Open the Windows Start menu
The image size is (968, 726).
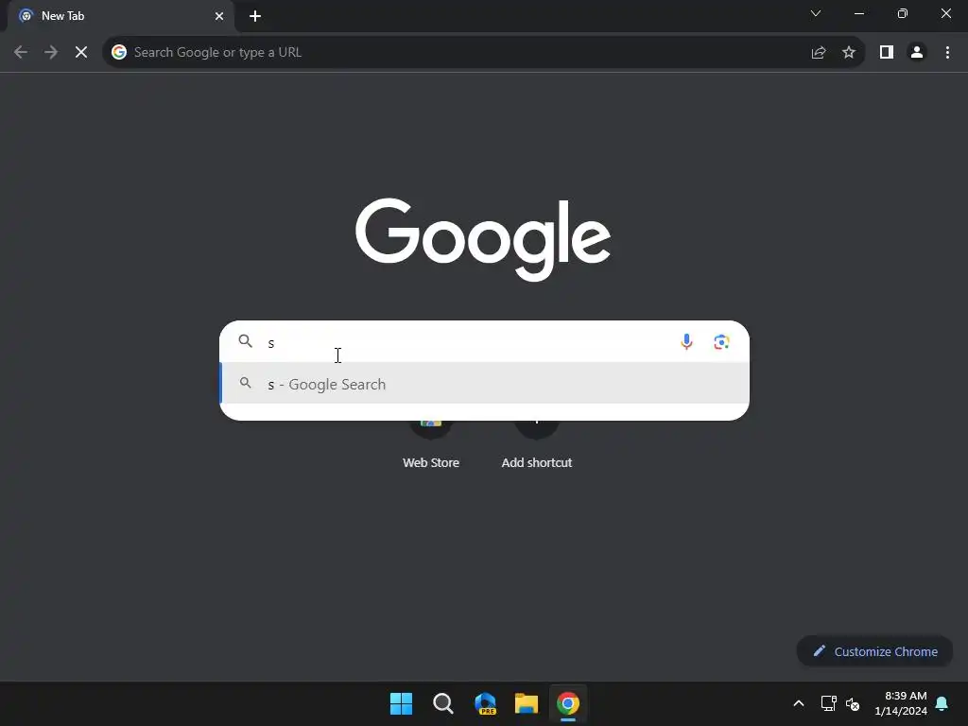(x=401, y=703)
